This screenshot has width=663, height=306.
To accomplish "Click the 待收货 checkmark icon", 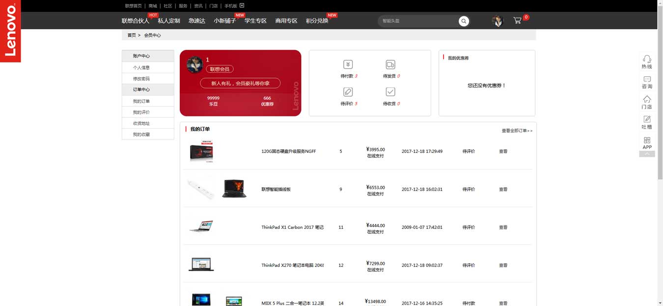I will 390,92.
